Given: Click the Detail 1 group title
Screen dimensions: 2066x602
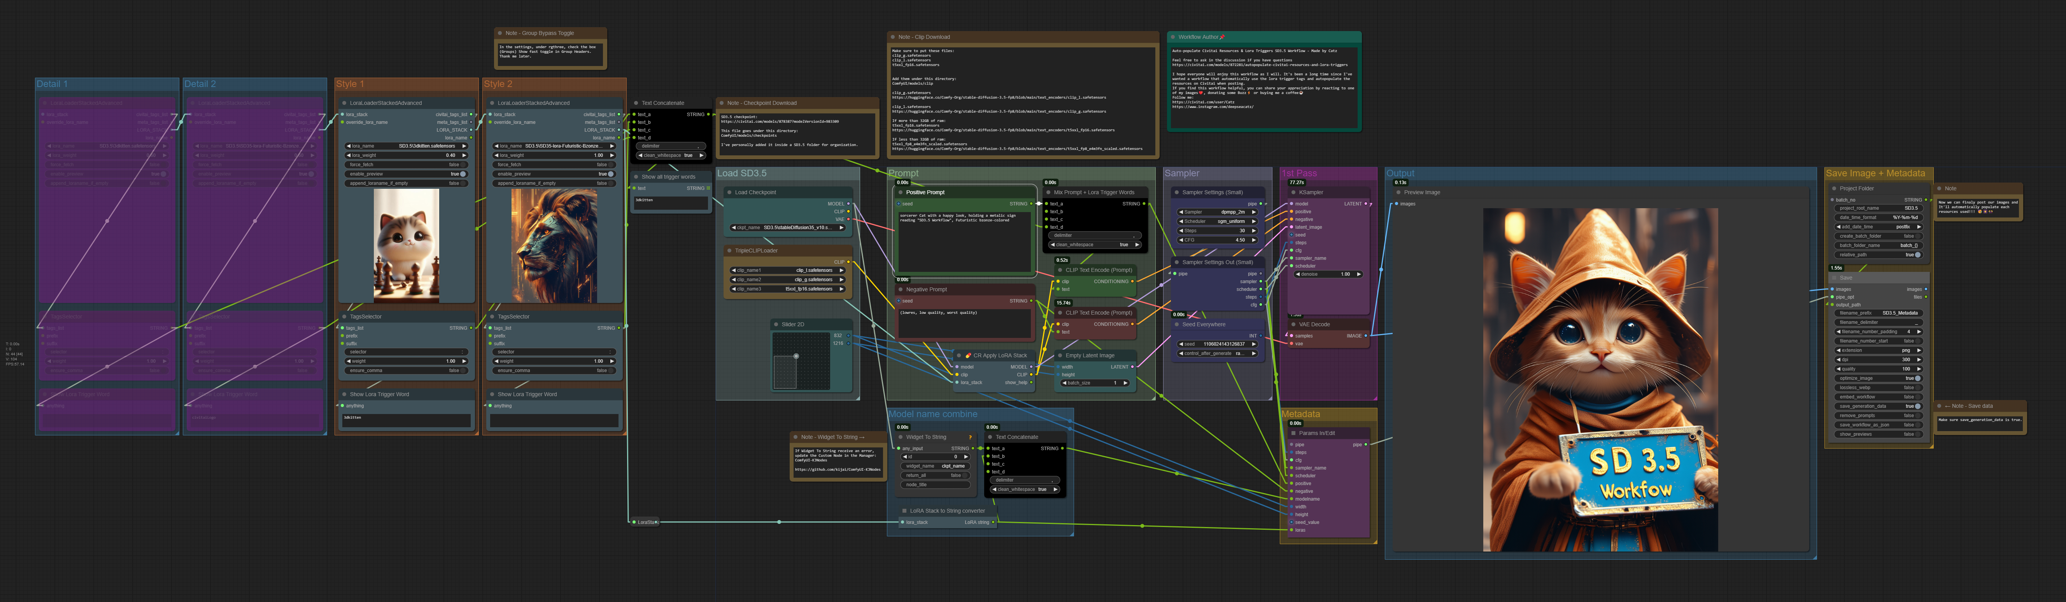Looking at the screenshot, I should coord(52,84).
